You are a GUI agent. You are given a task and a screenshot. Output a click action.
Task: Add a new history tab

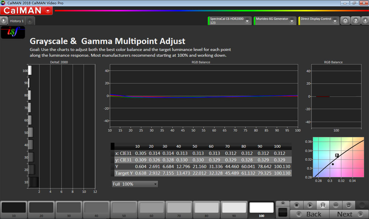click(30, 21)
